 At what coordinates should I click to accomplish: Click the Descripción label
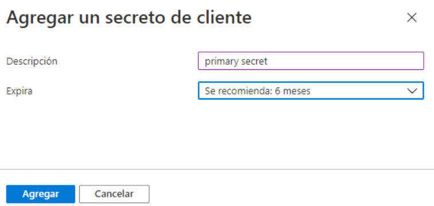point(32,61)
